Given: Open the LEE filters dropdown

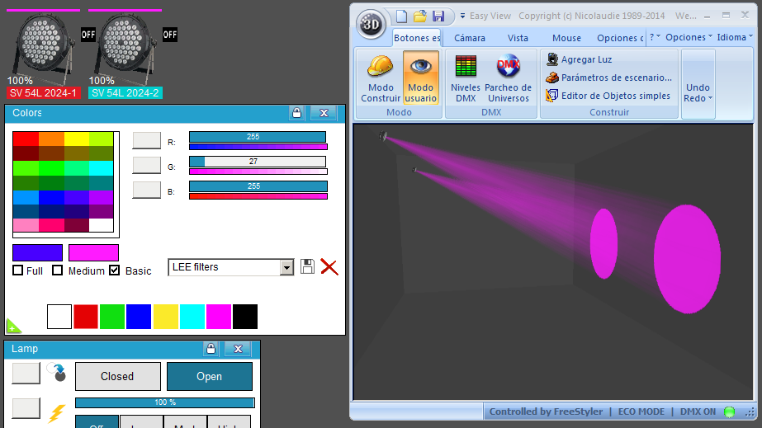Looking at the screenshot, I should coord(286,267).
